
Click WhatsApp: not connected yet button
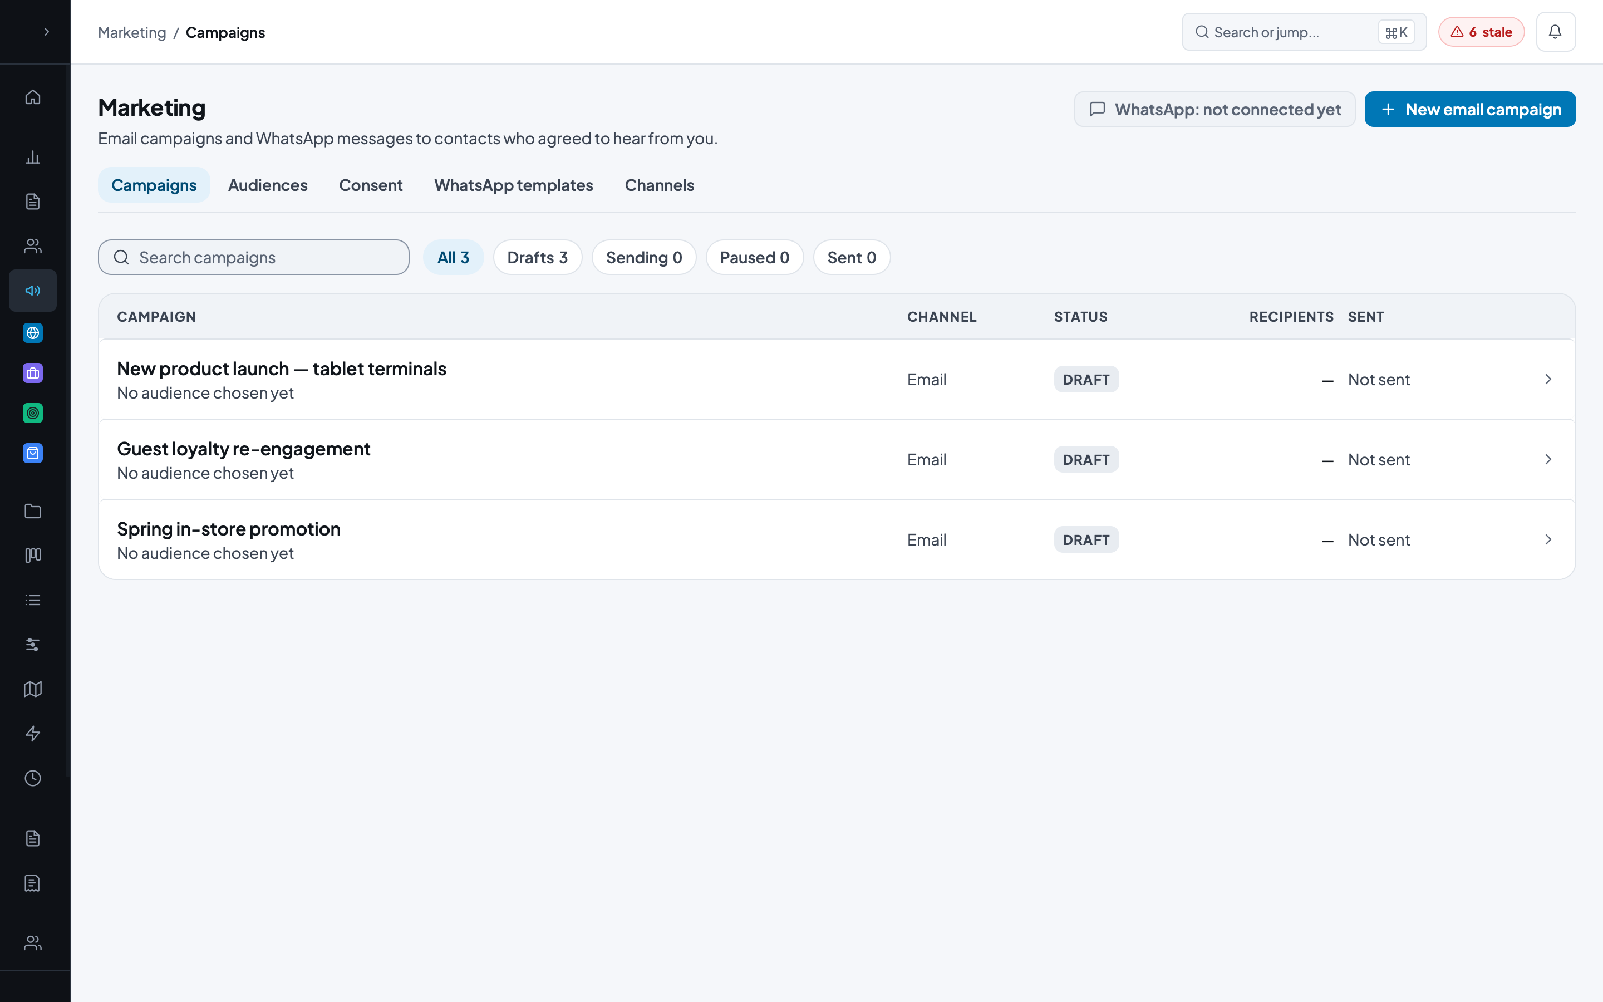[1214, 109]
